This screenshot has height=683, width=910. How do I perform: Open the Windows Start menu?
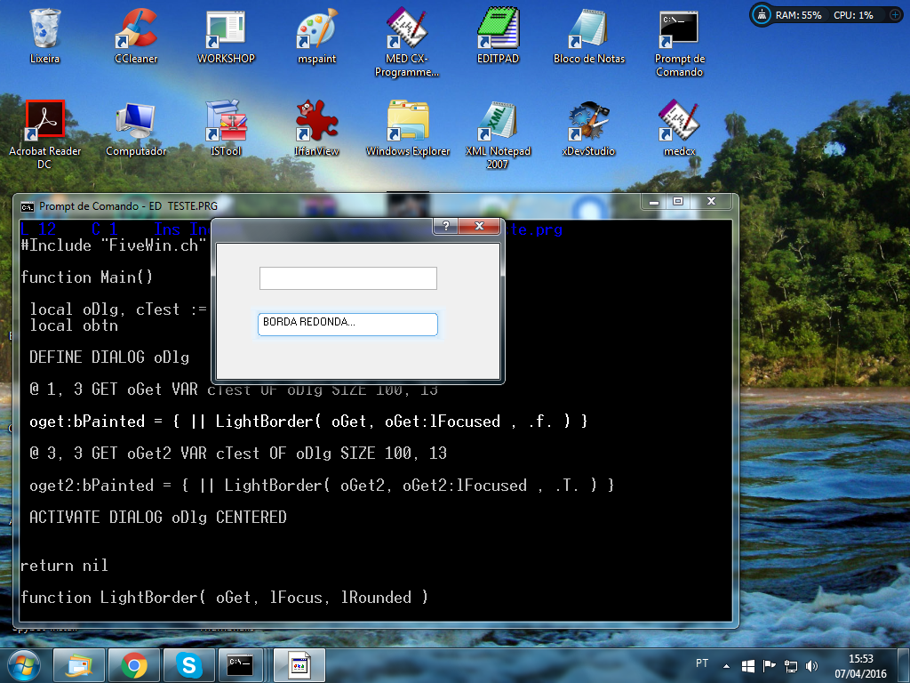[x=24, y=665]
